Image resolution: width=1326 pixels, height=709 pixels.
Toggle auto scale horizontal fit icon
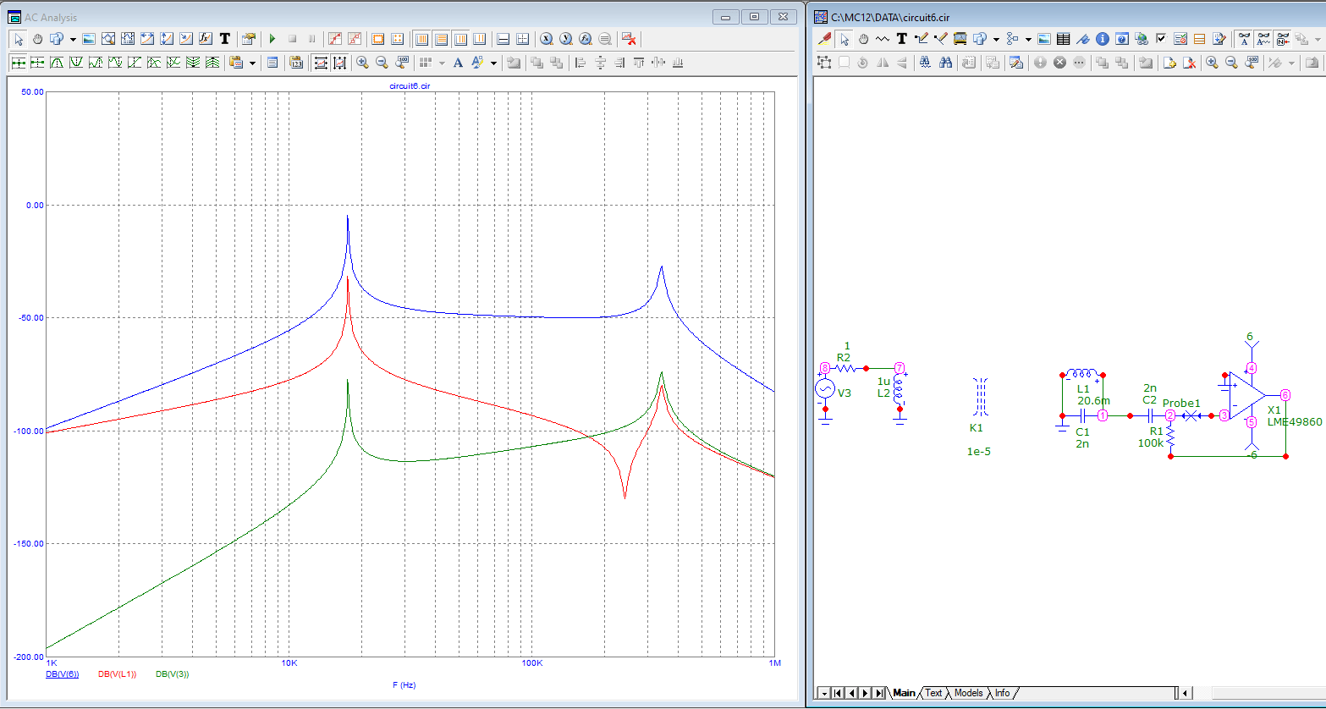coord(322,62)
